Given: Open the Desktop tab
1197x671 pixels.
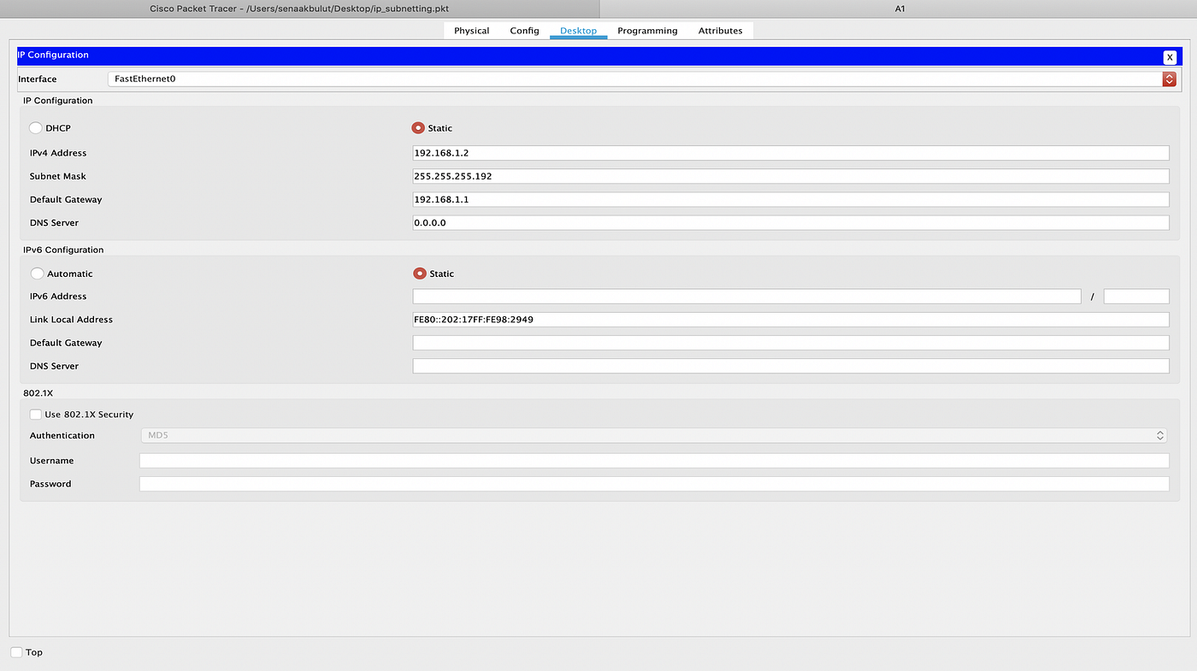Looking at the screenshot, I should [578, 31].
